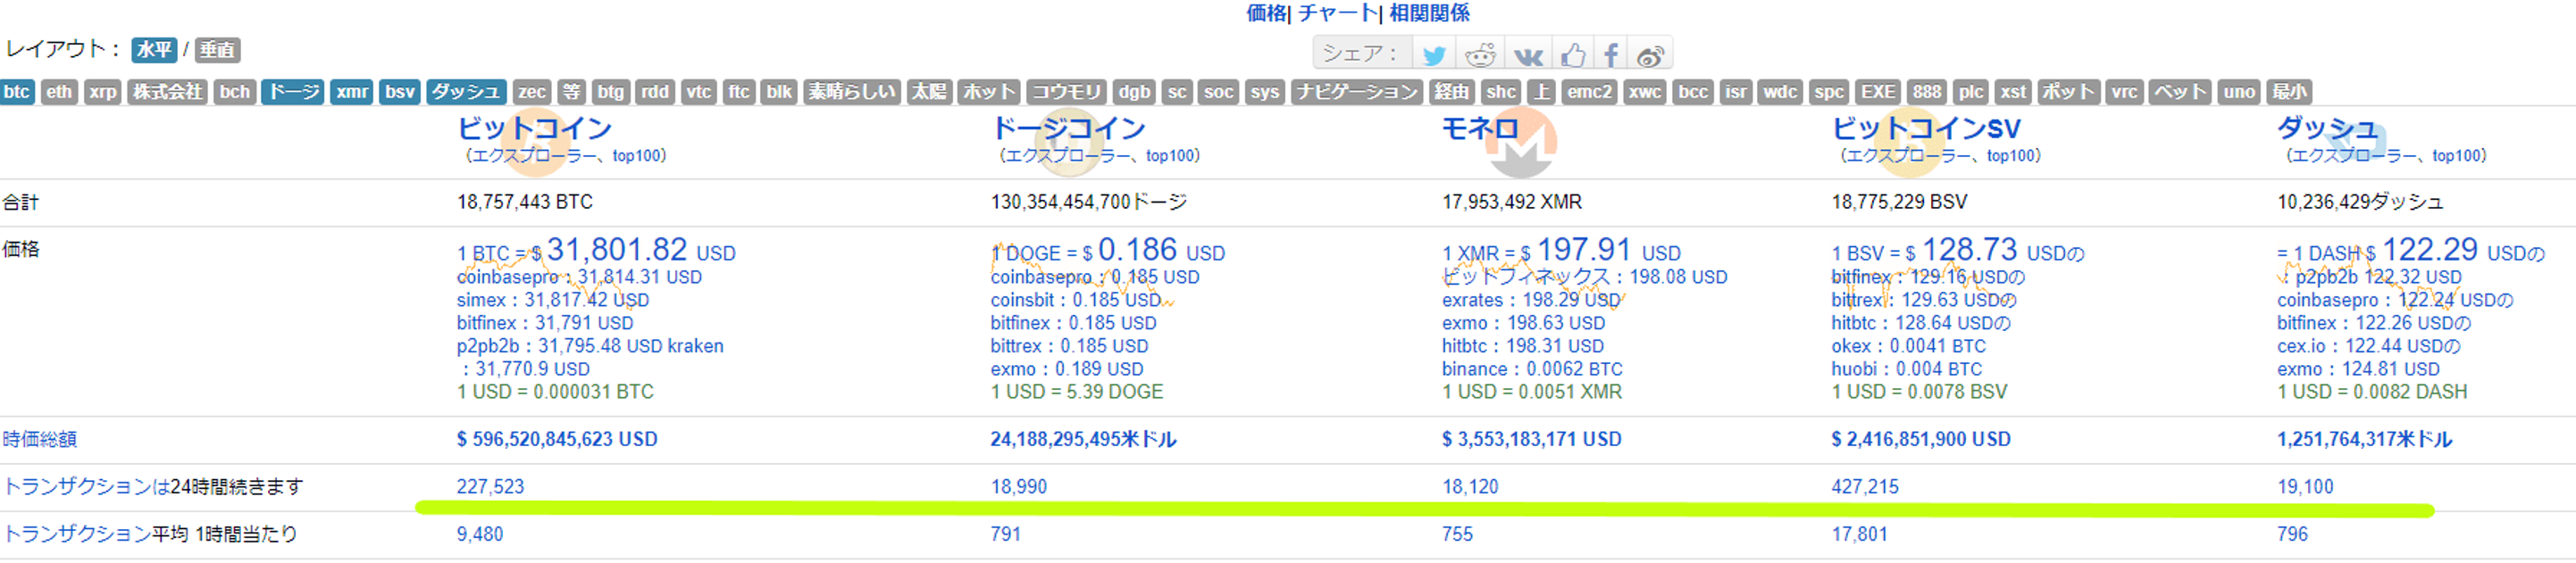The height and width of the screenshot is (563, 2576).
Task: Toggle the vtc coin tag
Action: pyautogui.click(x=699, y=92)
